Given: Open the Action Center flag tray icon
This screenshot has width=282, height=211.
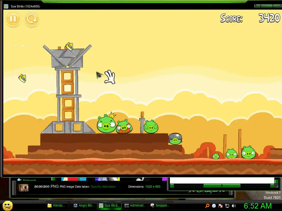Looking at the screenshot, I should pos(221,206).
